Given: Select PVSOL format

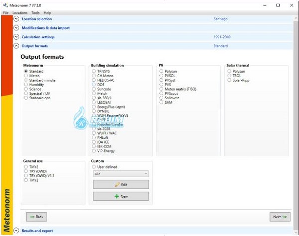Looking at the screenshot, I should [161, 76].
